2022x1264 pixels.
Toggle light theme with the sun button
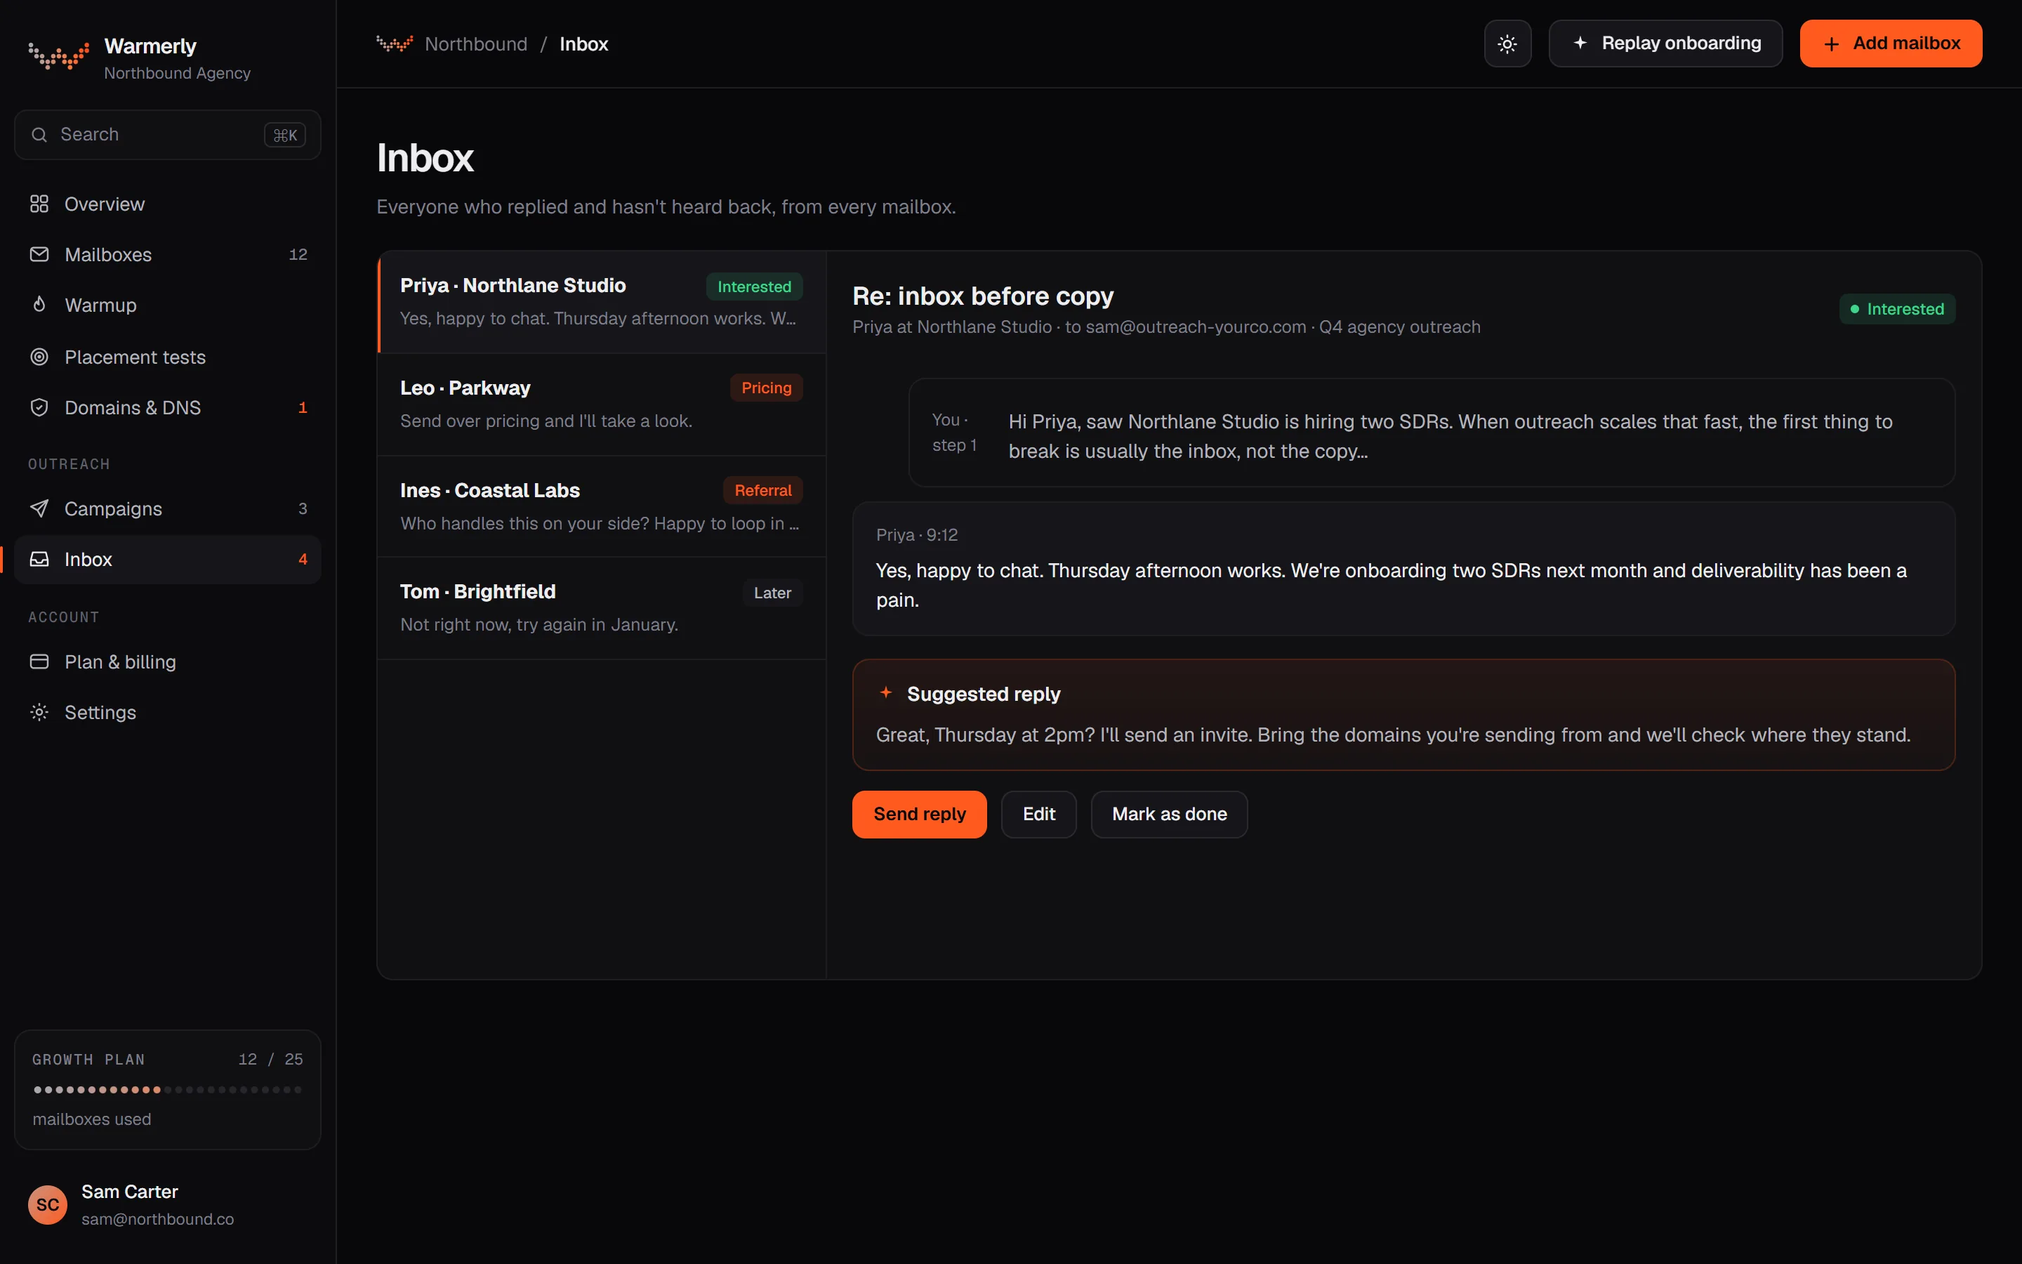point(1507,44)
